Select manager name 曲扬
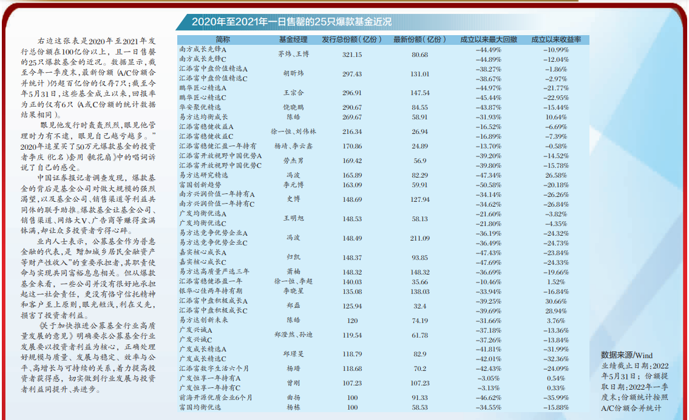Screen dimensions: 689x420 click(293, 398)
